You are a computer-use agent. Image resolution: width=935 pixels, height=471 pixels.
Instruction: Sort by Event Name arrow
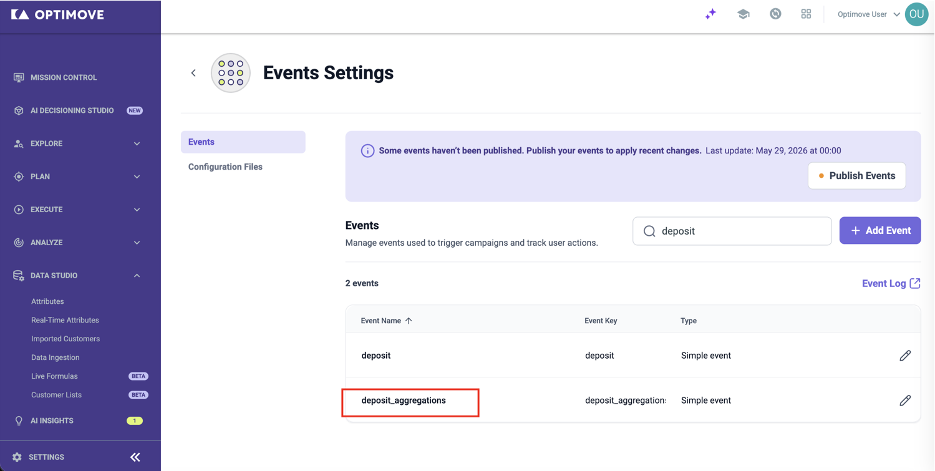coord(409,321)
